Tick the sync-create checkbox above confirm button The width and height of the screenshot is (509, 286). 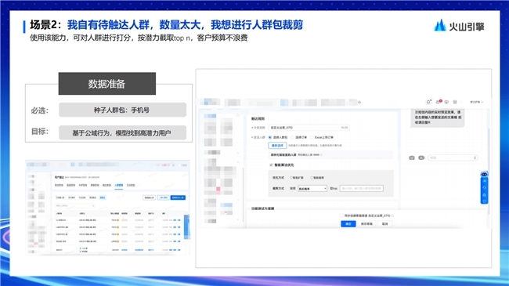click(341, 215)
